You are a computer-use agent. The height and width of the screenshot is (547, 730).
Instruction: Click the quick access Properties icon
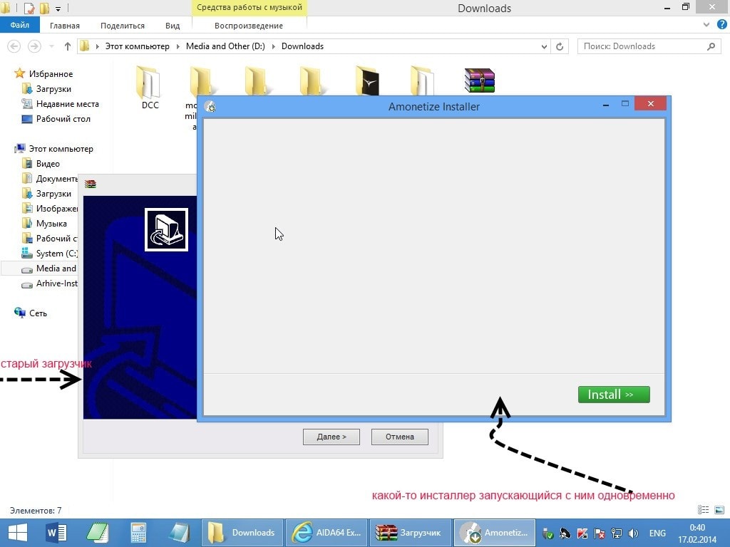pos(29,8)
